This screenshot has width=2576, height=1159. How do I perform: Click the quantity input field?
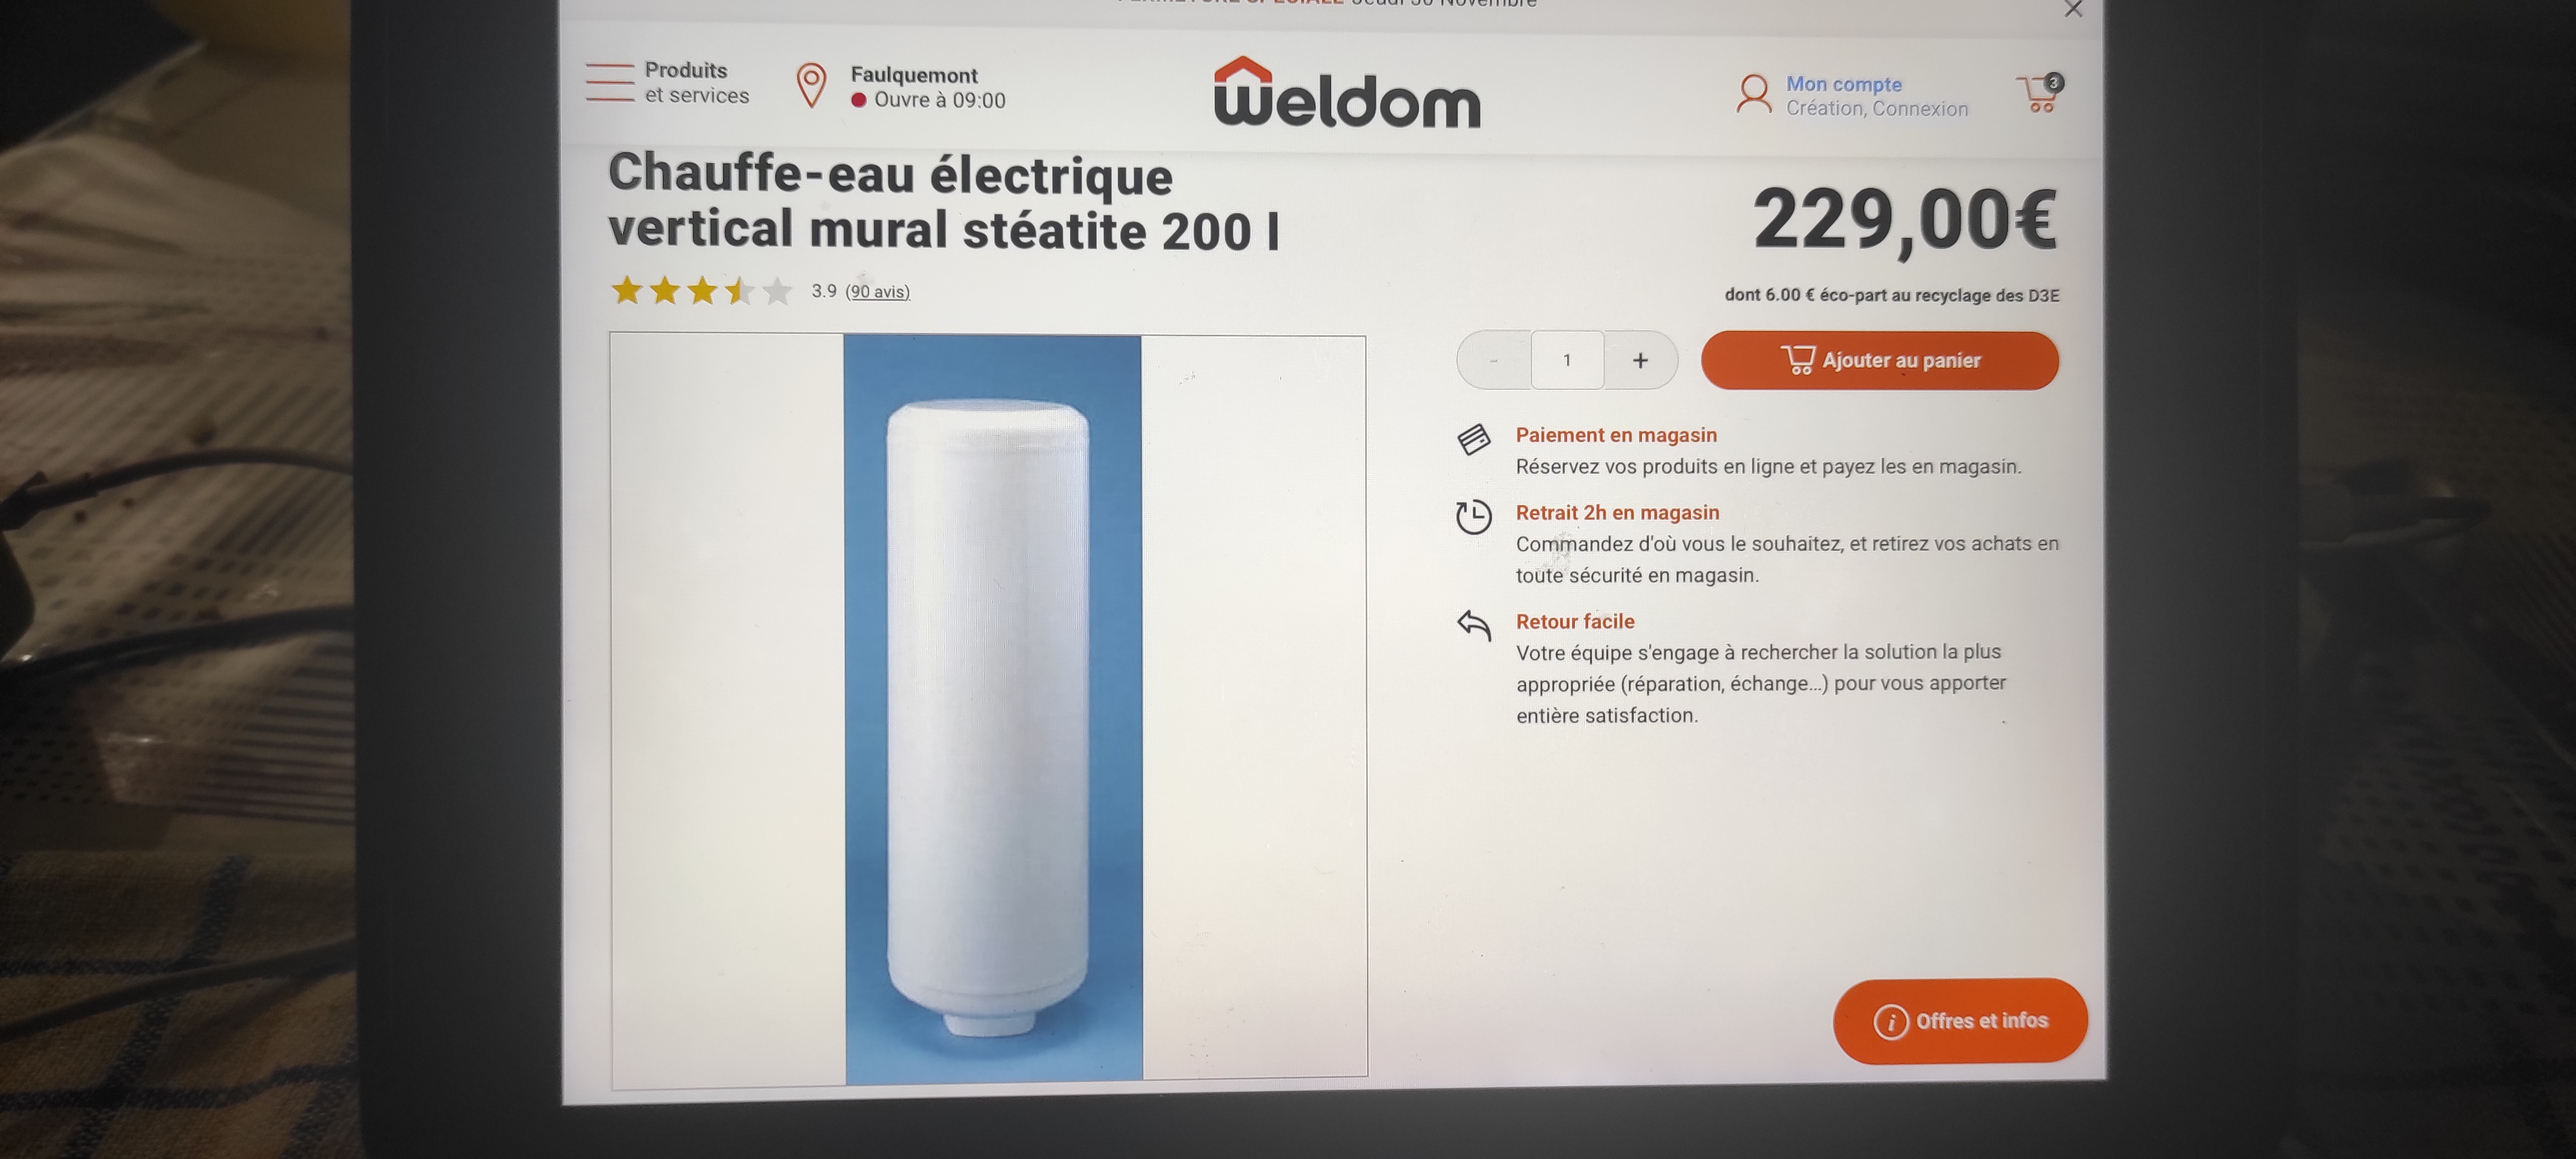point(1567,360)
